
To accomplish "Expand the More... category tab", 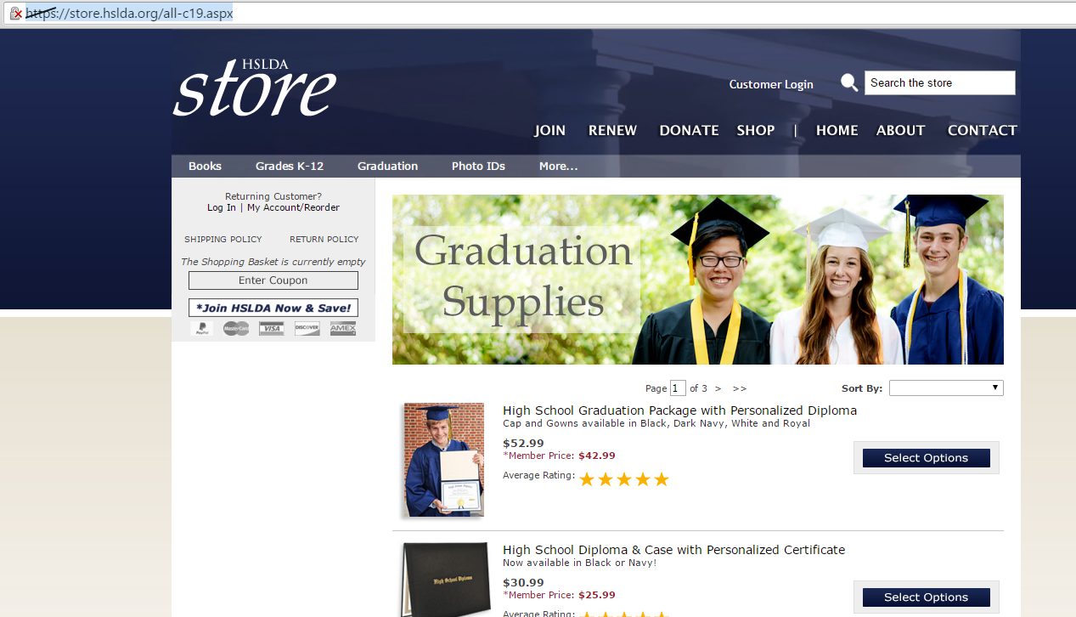I will click(x=558, y=167).
